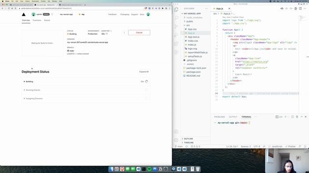Click the Vercel triangle logo

(x=24, y=14)
